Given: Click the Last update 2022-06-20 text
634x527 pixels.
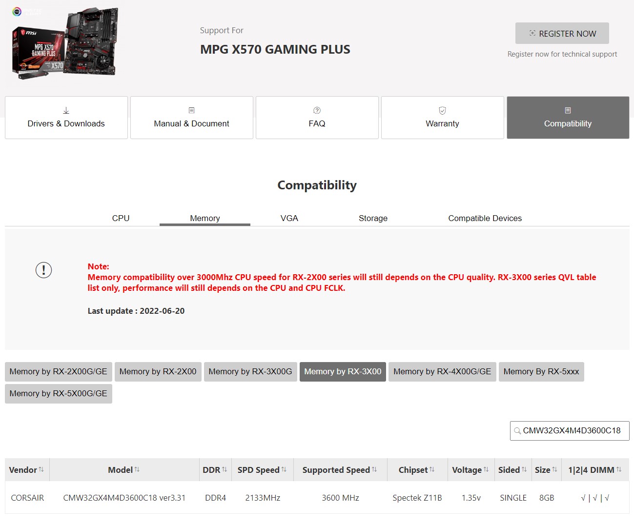Looking at the screenshot, I should [136, 311].
